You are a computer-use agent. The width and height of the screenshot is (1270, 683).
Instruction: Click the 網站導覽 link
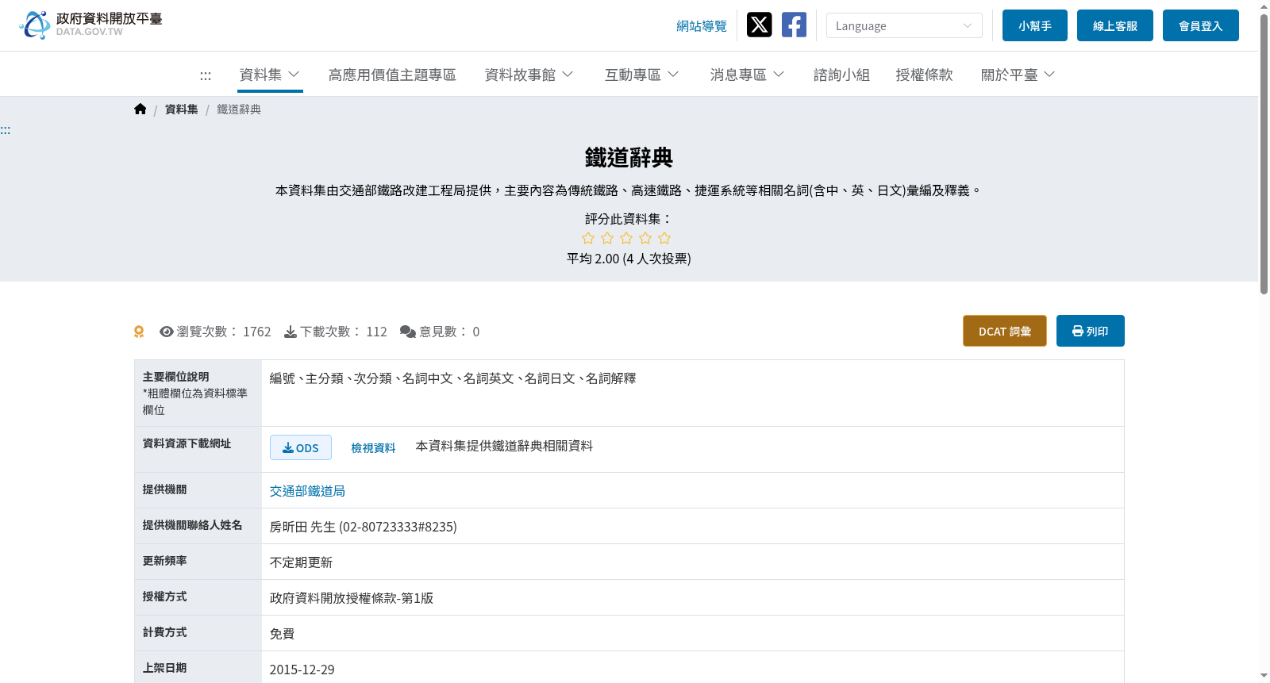tap(702, 26)
